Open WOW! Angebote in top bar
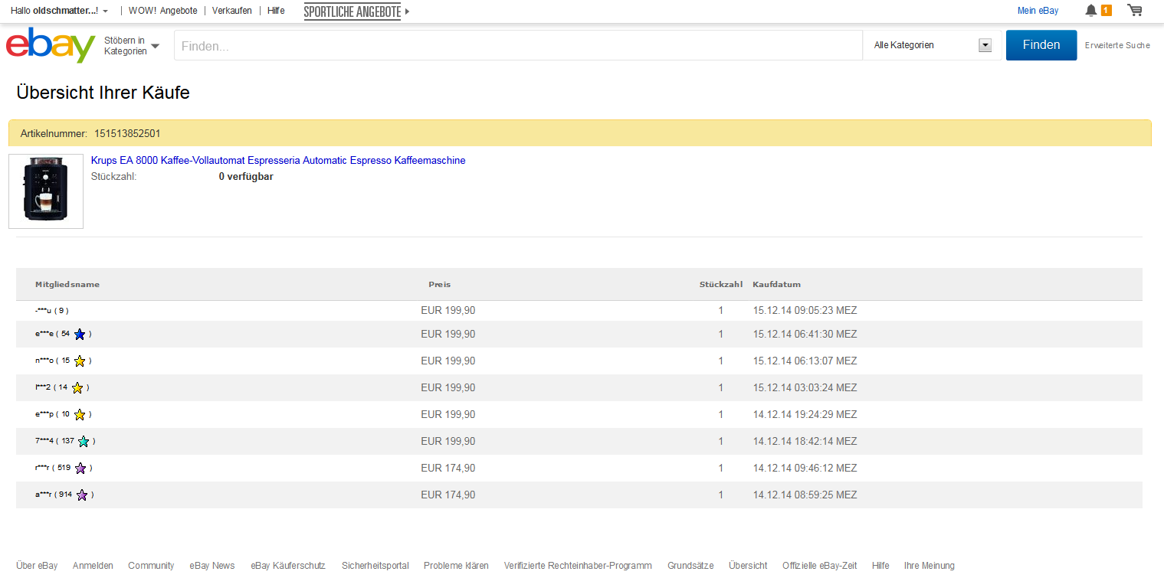Image resolution: width=1164 pixels, height=578 pixels. pos(162,11)
